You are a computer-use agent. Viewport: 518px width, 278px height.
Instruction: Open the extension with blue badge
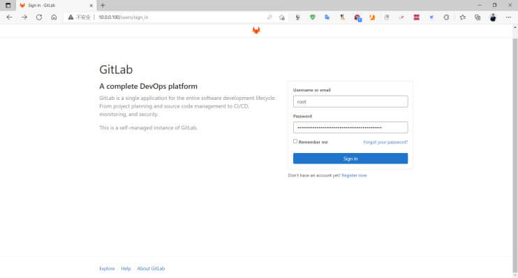(357, 17)
